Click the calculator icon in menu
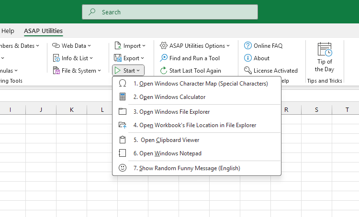 (123, 97)
